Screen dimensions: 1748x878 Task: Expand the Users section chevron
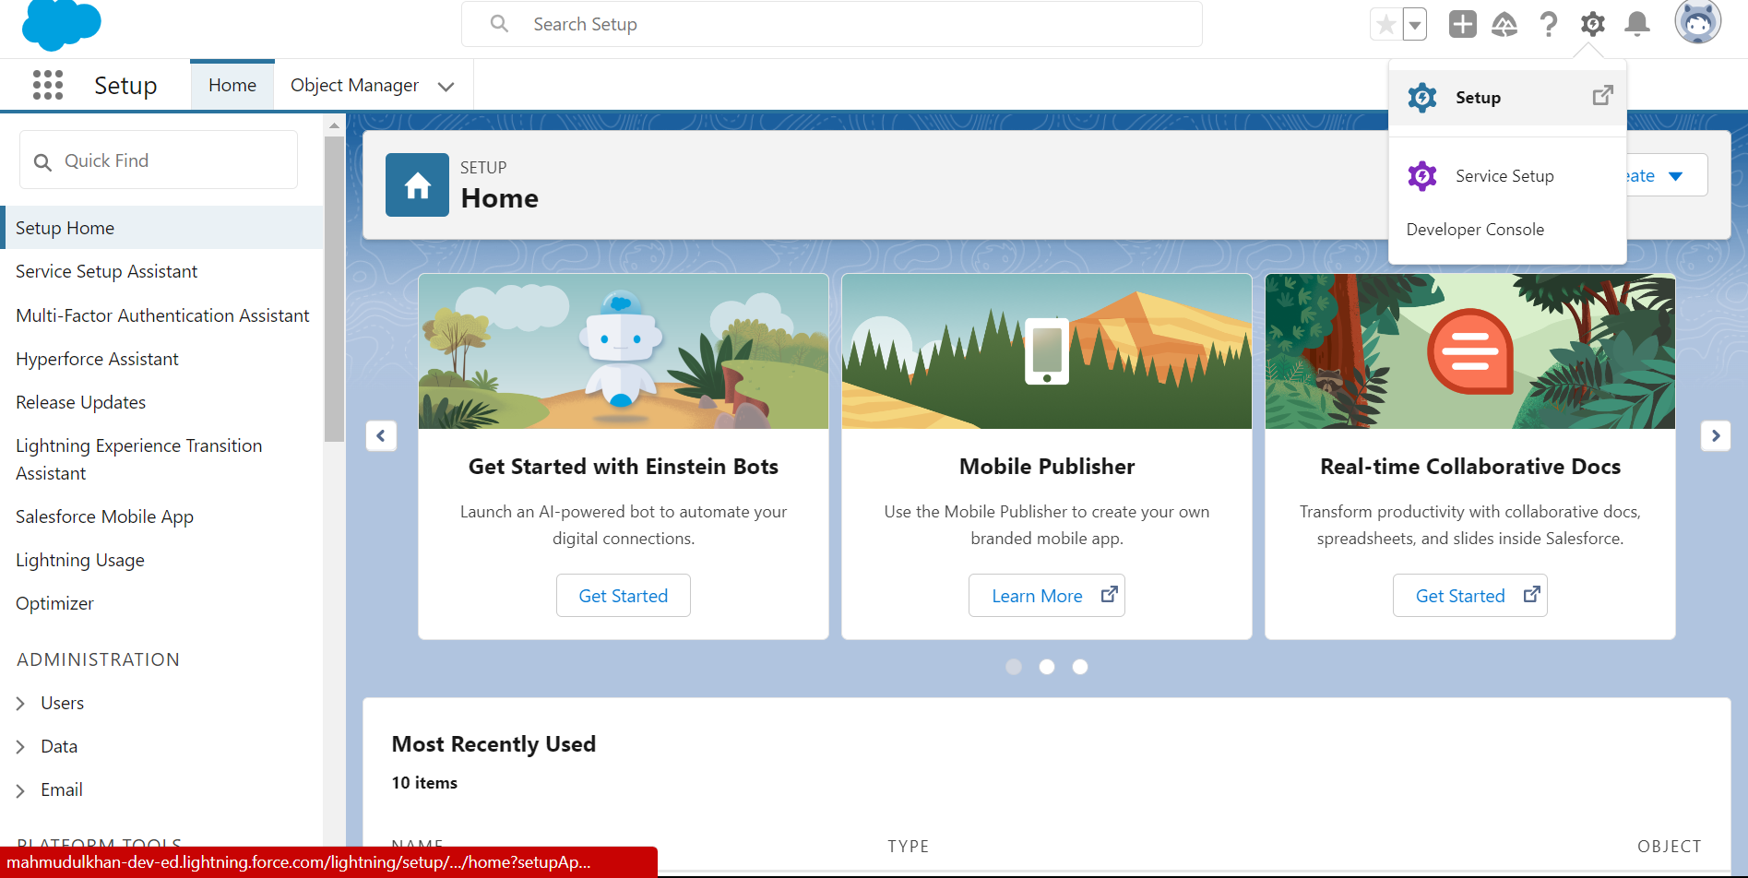tap(20, 704)
